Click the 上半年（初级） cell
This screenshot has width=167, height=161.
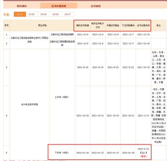click(62, 97)
